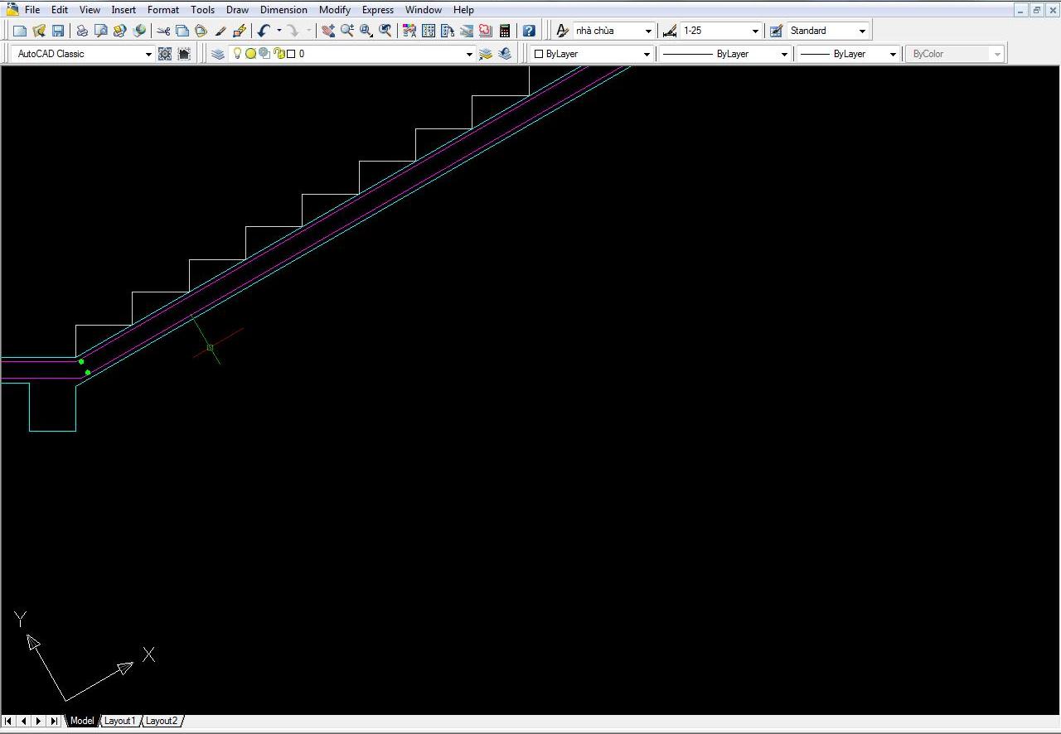Select the Model tab
Screen dimensions: 1061x734
[81, 721]
